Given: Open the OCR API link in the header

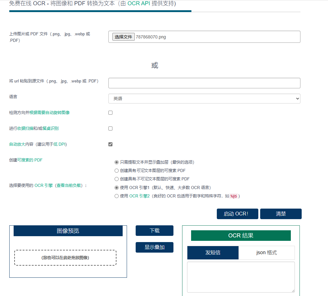Looking at the screenshot, I should point(139,3).
